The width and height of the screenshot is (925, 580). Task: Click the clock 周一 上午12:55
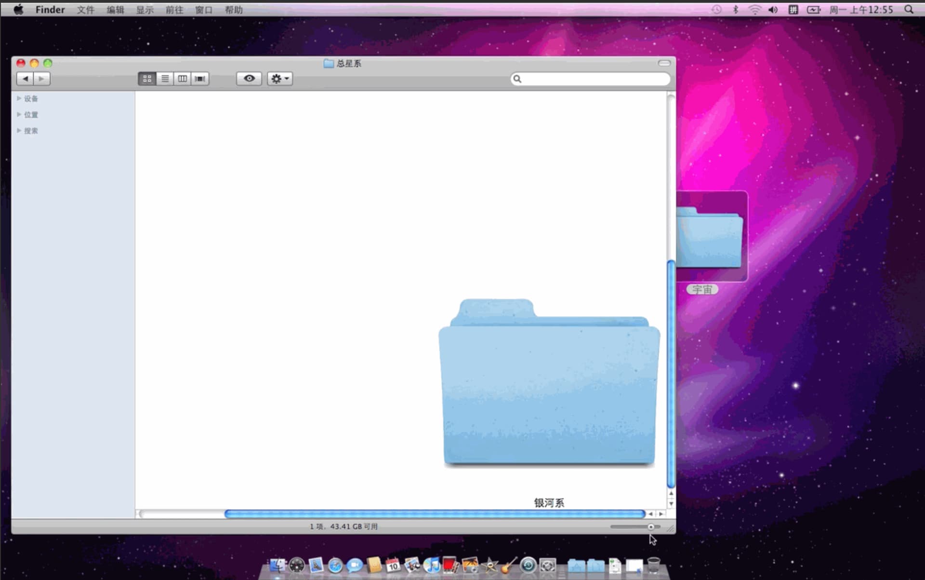point(861,10)
